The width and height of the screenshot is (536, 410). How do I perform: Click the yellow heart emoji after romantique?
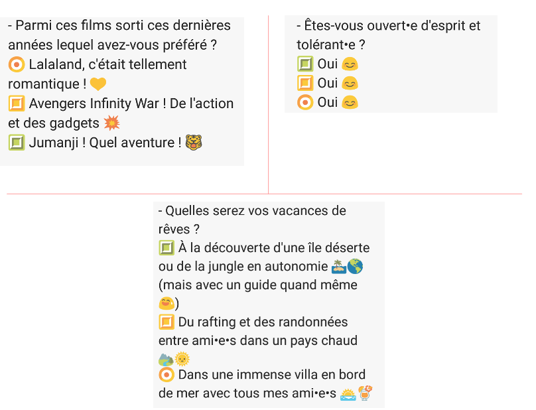tap(98, 84)
